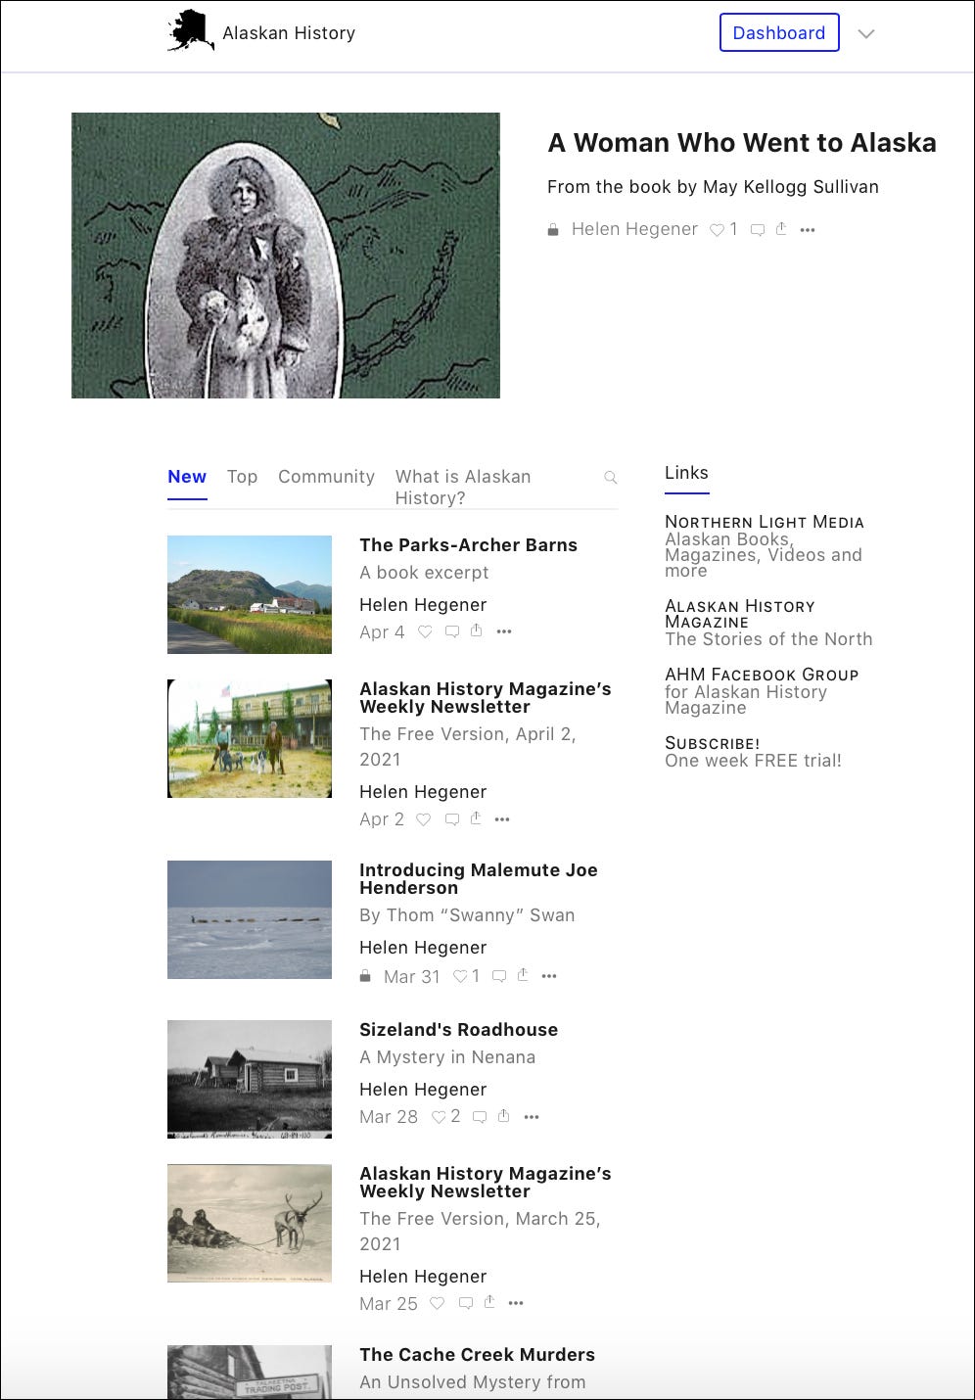Open 'Introducing Malemute Joe Henderson' article

(x=479, y=879)
